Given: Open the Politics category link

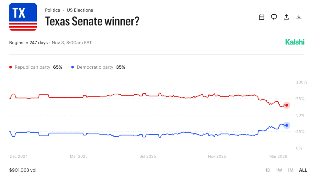Looking at the screenshot, I should (x=52, y=10).
